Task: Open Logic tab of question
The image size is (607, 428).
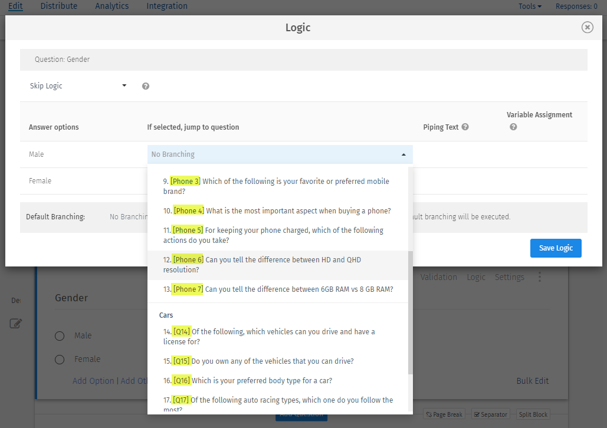Action: point(476,277)
